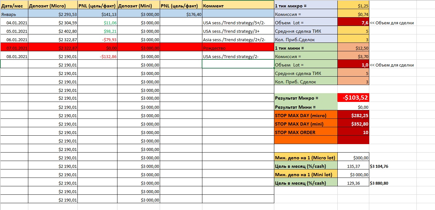Select the empty active comment cell
435x210 pixels.
tap(238, 65)
